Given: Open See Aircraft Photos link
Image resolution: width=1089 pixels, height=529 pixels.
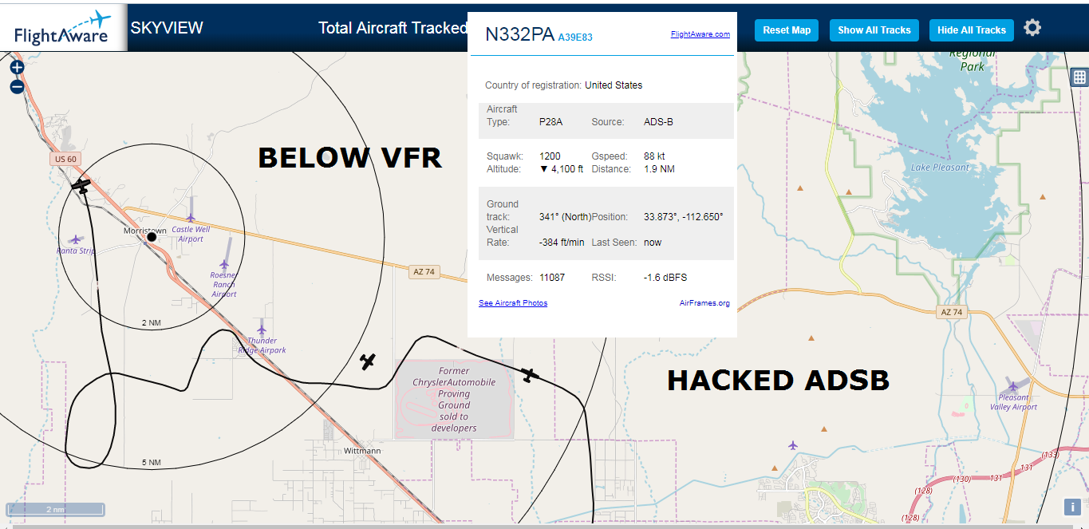Looking at the screenshot, I should (513, 303).
